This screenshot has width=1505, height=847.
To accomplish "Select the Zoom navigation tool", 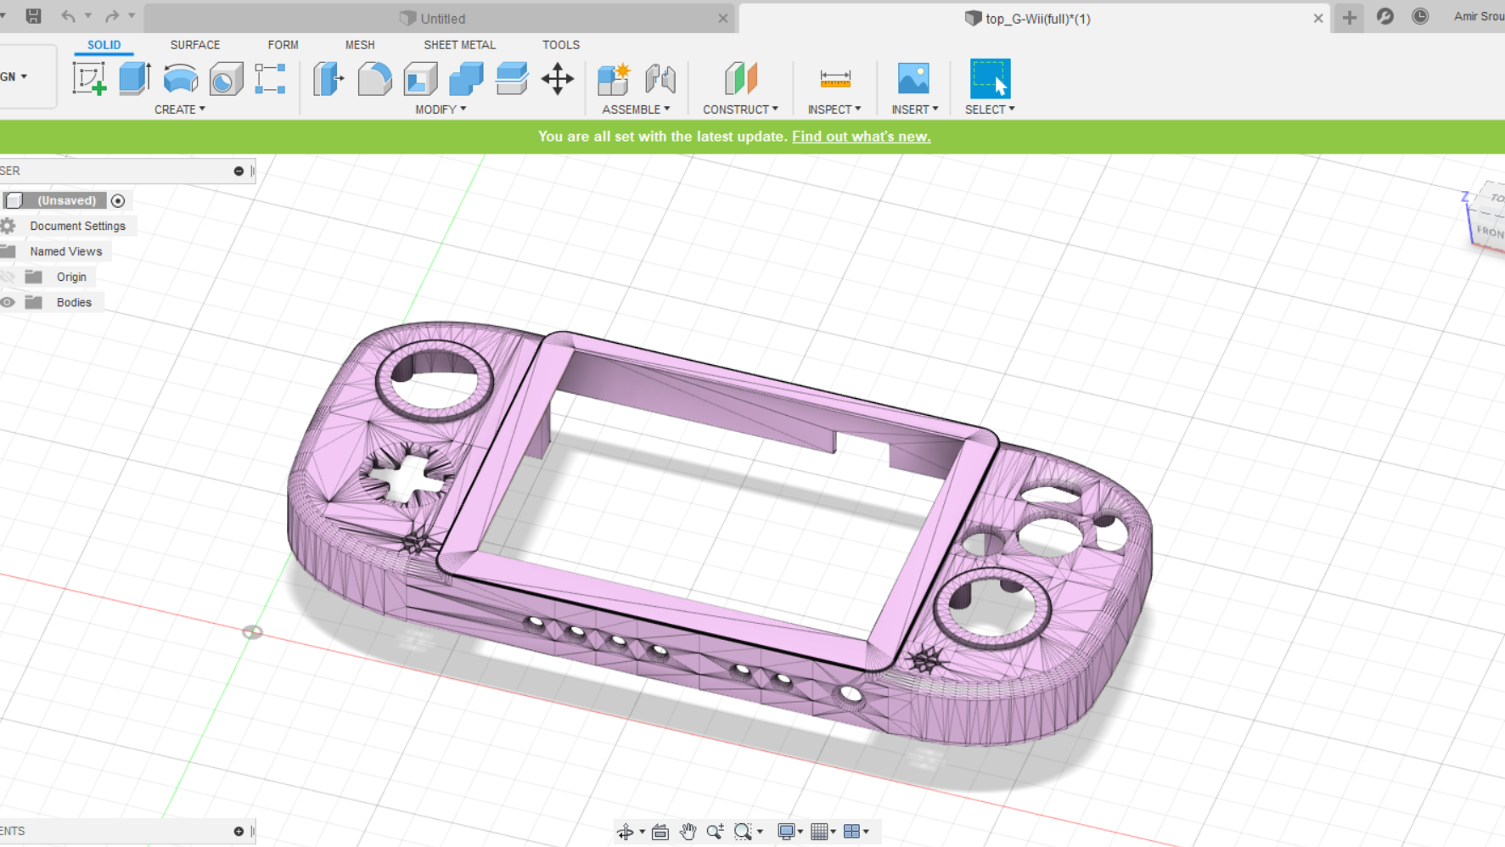I will pos(716,832).
